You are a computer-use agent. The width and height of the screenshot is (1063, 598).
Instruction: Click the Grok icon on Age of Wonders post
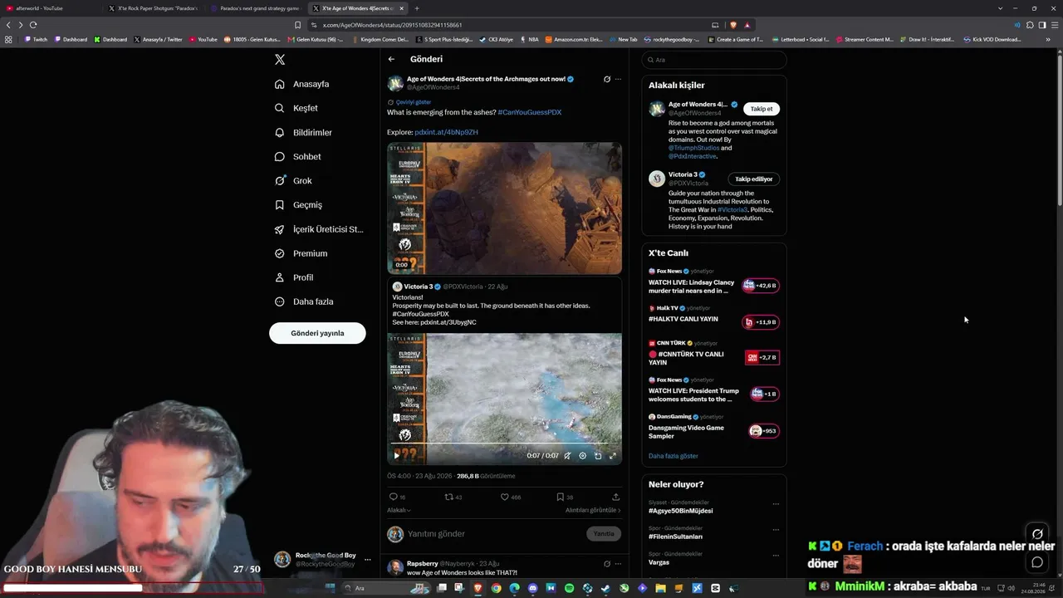point(607,80)
